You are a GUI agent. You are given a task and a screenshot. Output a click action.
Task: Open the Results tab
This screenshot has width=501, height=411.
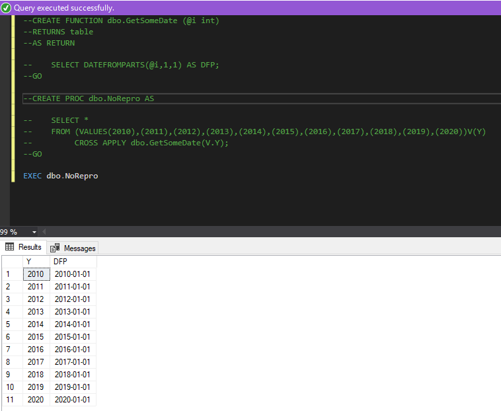click(23, 247)
